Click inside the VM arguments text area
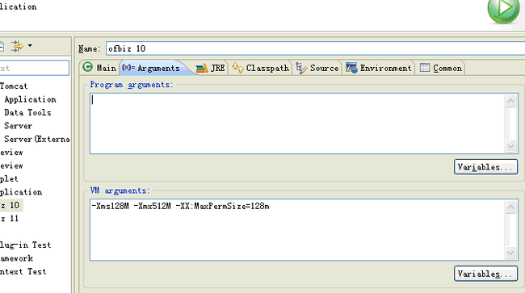Screen dimensions: 525x293 point(297,230)
